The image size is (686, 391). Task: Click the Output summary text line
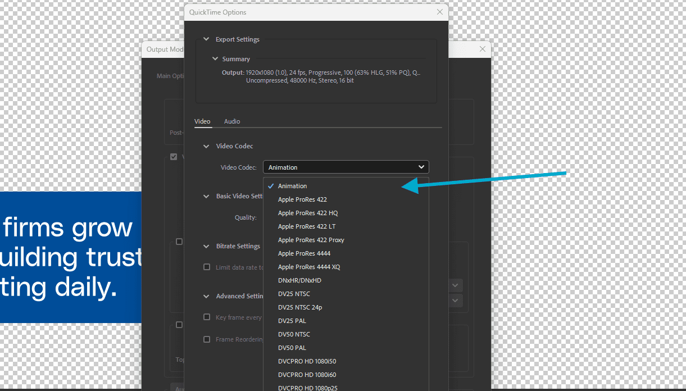coord(321,72)
